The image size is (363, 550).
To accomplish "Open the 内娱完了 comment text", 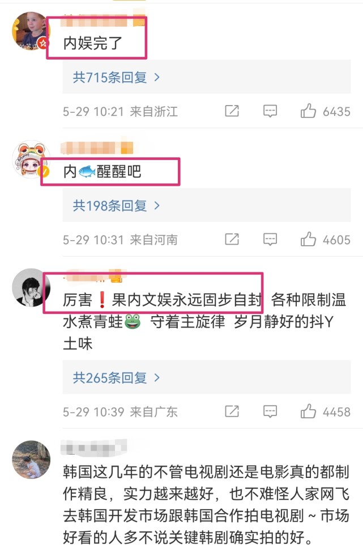I will pos(92,43).
